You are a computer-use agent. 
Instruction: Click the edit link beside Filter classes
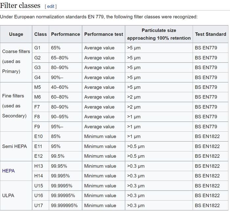click(x=51, y=6)
